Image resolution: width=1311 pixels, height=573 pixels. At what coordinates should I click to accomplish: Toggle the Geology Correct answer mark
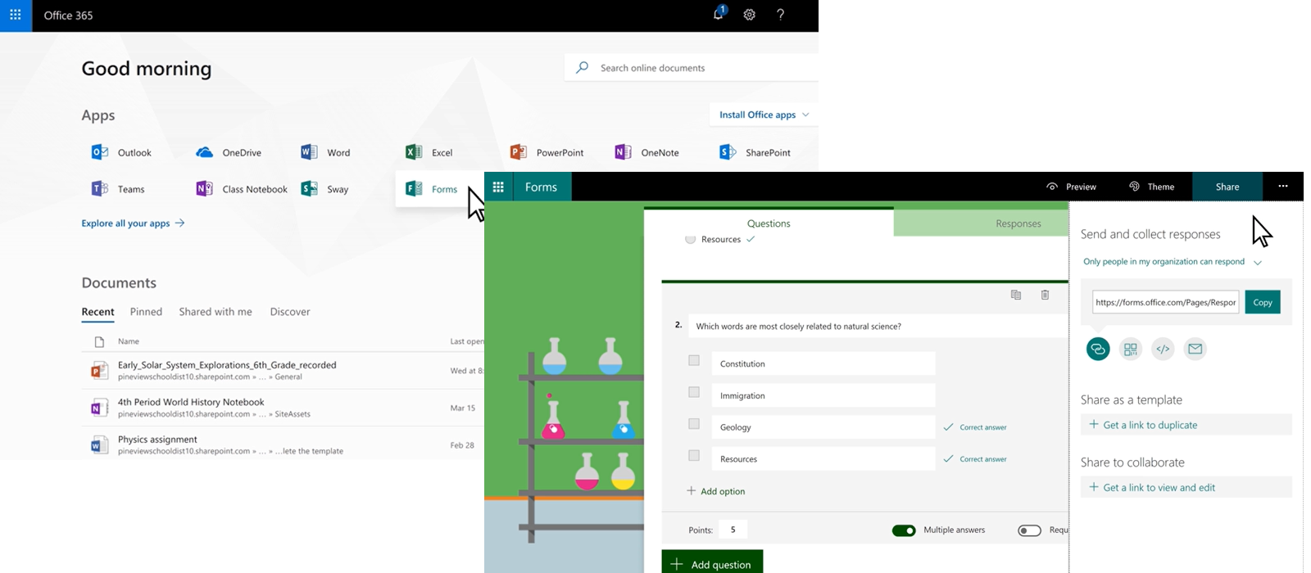coord(975,427)
